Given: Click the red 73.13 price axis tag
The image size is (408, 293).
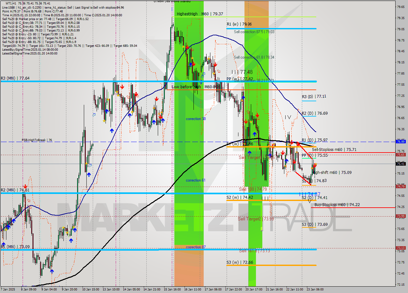Looking at the screenshot, I should point(401,248).
